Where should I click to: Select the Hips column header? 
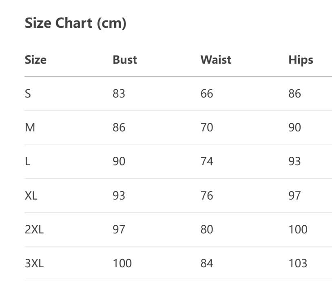301,60
